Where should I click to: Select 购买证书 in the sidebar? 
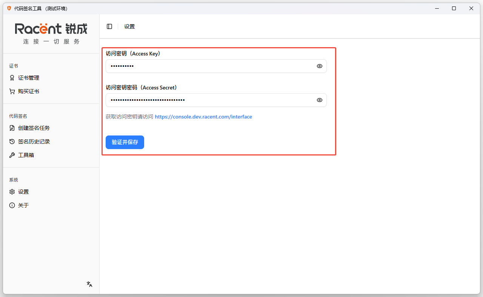[29, 91]
